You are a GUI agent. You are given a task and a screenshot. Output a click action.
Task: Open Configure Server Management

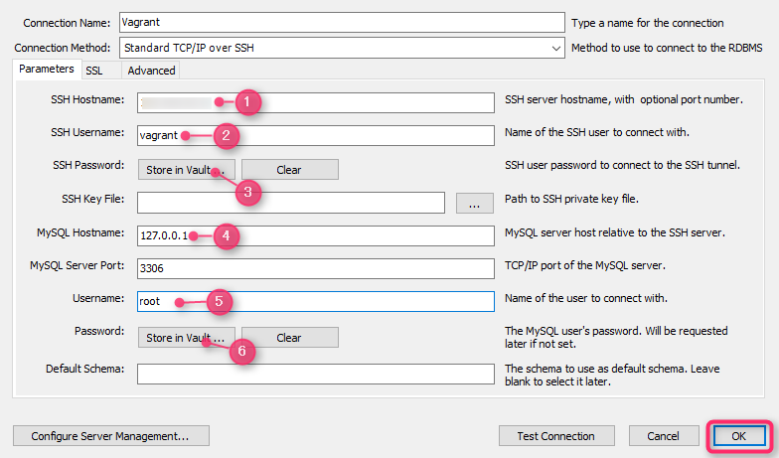111,435
